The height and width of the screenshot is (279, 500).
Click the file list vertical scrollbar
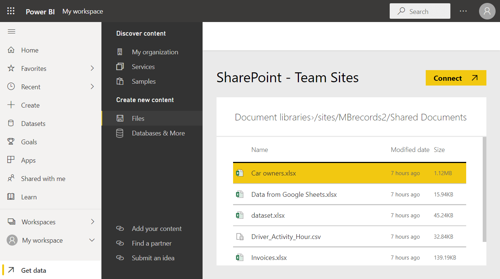[x=485, y=189]
